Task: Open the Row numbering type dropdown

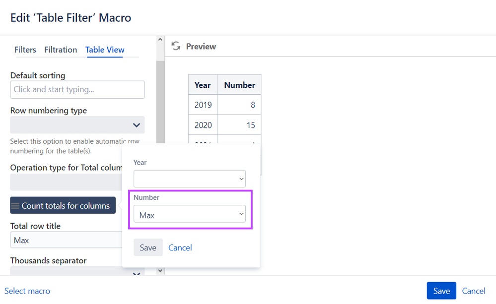Action: click(x=77, y=125)
